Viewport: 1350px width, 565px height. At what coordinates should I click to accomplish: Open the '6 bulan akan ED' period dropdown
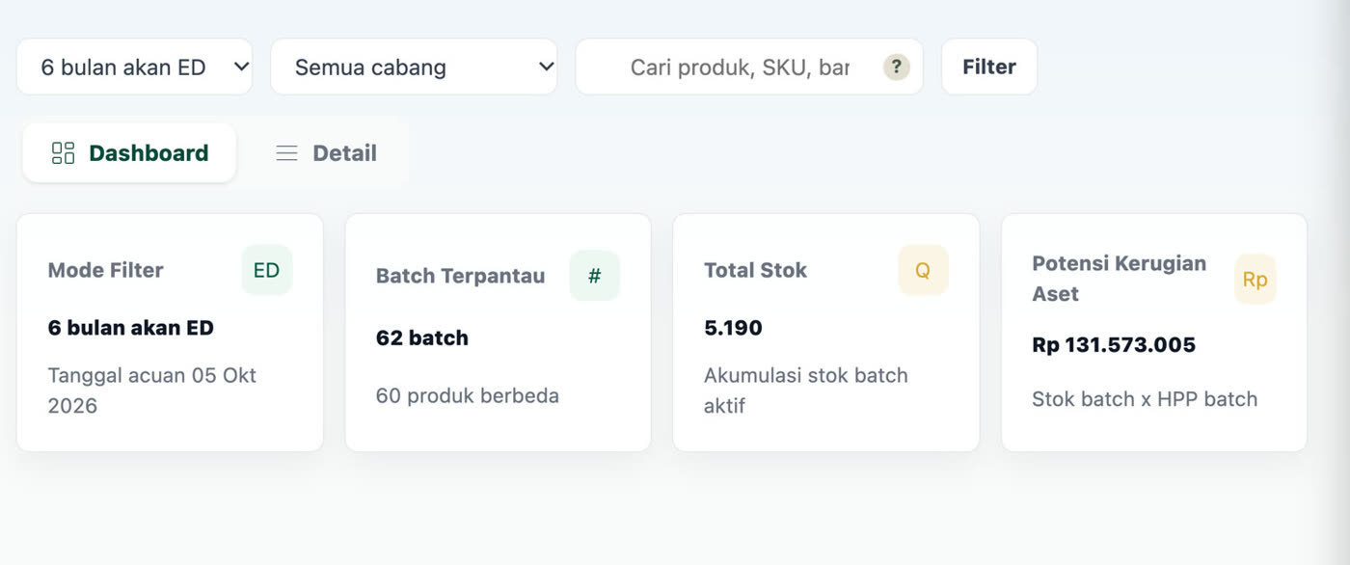pos(134,67)
